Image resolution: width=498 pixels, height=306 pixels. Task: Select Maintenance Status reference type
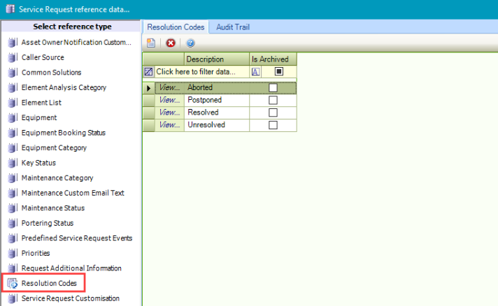53,207
